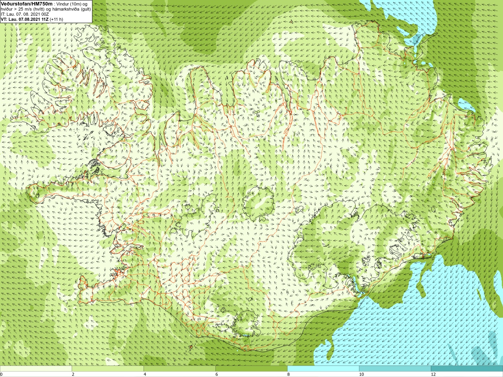Click the above-12 m/s teal legend swatch

click(x=467, y=369)
